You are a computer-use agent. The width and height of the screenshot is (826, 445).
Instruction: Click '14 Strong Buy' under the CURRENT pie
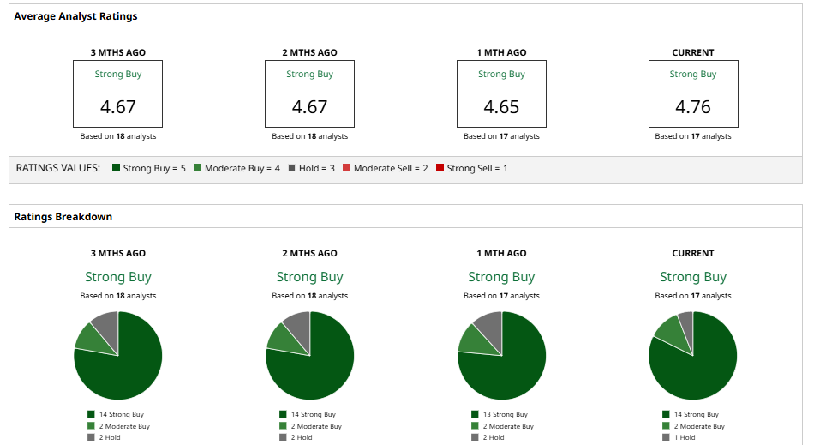(697, 414)
